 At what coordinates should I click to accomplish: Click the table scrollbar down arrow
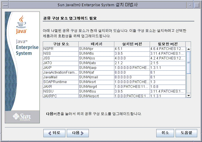point(189,96)
